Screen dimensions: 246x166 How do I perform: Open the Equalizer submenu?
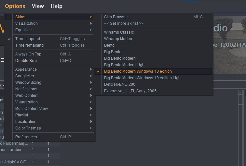[x=49, y=30]
